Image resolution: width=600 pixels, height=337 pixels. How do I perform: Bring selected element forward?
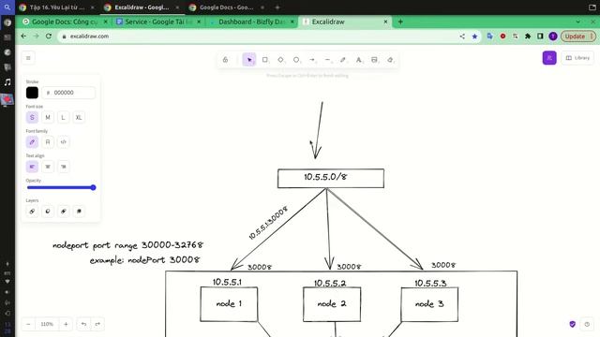point(64,212)
